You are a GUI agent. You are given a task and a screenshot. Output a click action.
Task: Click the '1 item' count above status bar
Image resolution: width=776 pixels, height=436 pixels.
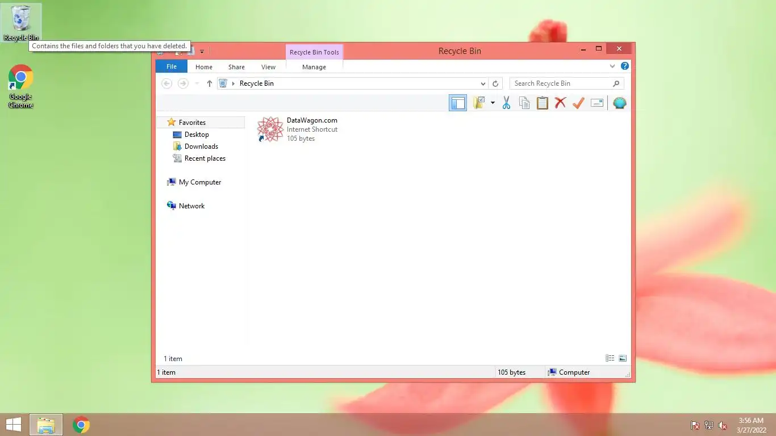[173, 359]
